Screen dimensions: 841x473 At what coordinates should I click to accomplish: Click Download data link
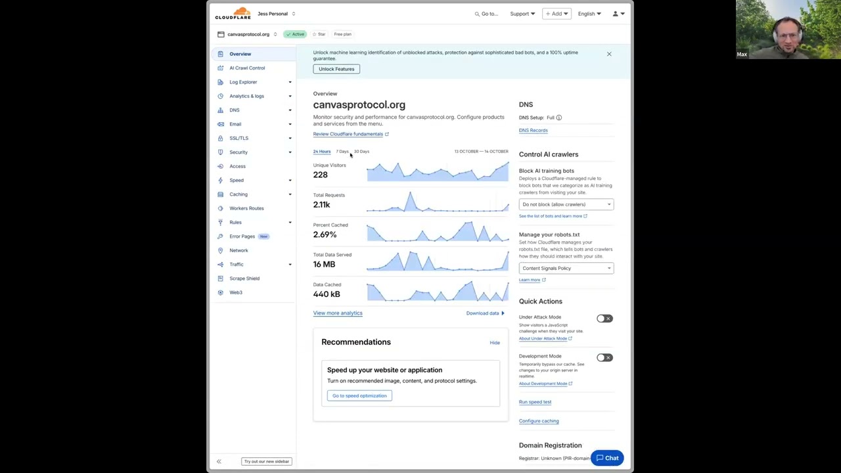point(485,313)
